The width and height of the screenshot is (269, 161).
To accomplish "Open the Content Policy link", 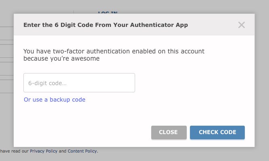I will click(x=82, y=151).
